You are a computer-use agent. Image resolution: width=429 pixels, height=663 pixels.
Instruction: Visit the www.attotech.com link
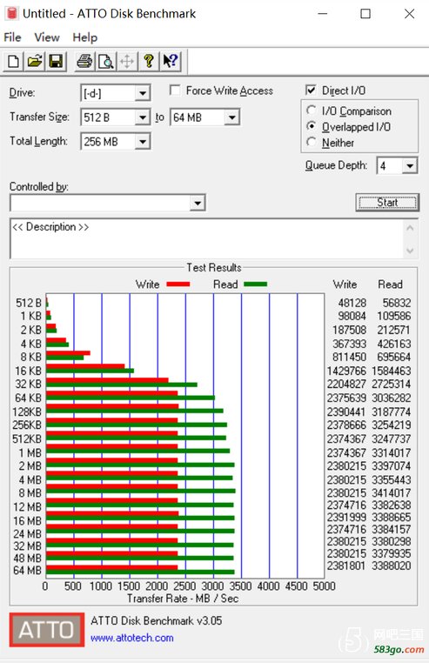pos(132,638)
